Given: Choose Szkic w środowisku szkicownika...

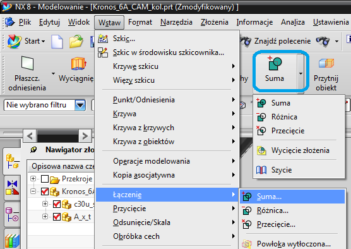Looking at the screenshot, I should click(167, 52).
